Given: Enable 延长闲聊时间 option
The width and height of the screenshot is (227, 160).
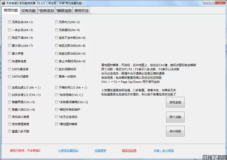Looking at the screenshot, I should 56,69.
